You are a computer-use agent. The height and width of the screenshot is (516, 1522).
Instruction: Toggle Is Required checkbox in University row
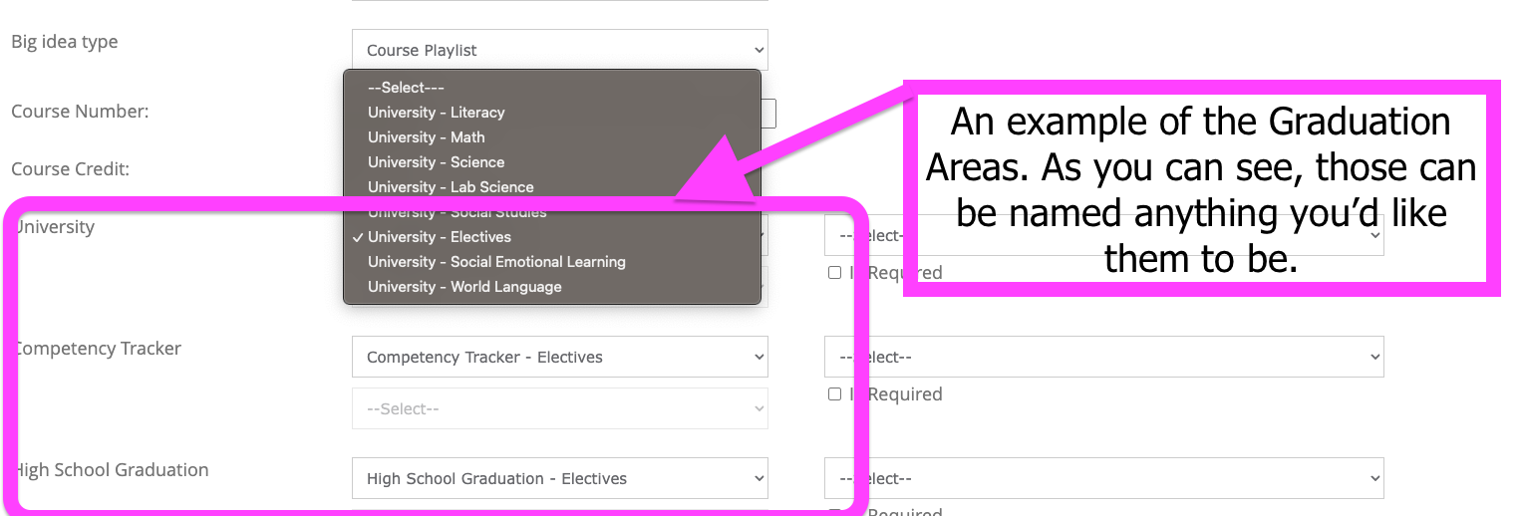point(834,273)
